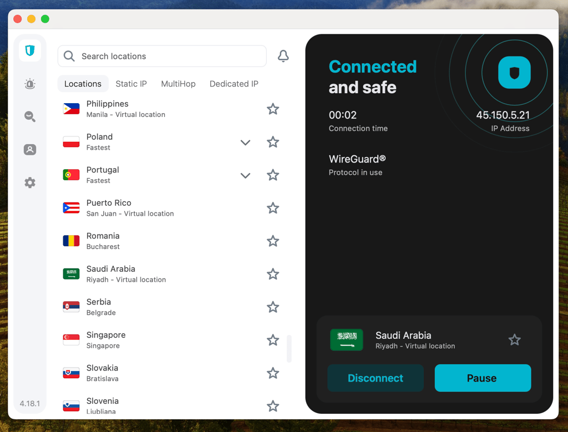This screenshot has height=432, width=568.
Task: Focus the Search locations field
Action: [162, 56]
